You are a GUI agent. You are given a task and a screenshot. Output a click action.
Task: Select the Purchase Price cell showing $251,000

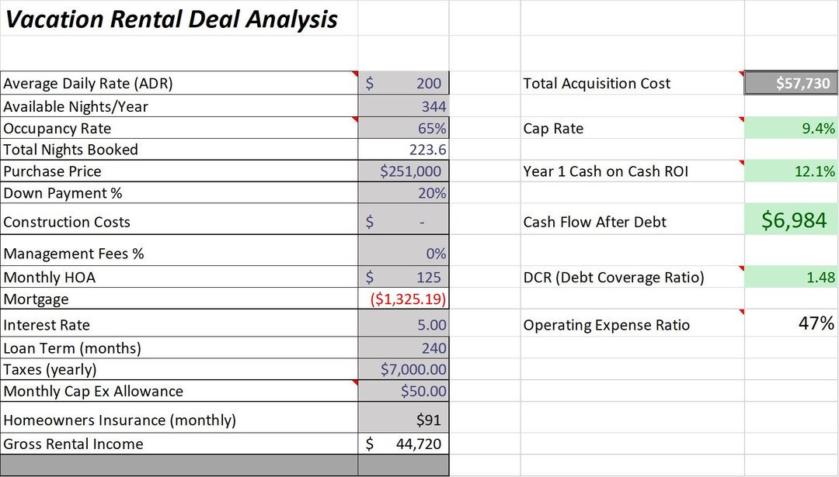403,171
